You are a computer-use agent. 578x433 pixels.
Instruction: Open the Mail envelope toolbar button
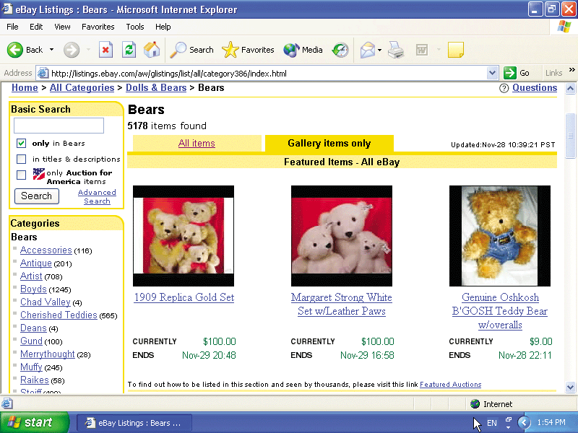click(368, 50)
